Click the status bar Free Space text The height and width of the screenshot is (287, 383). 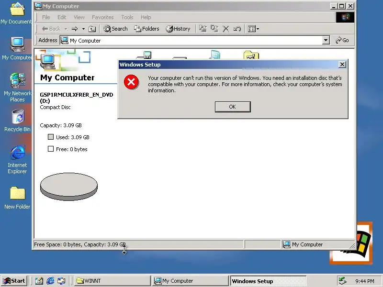(x=80, y=244)
